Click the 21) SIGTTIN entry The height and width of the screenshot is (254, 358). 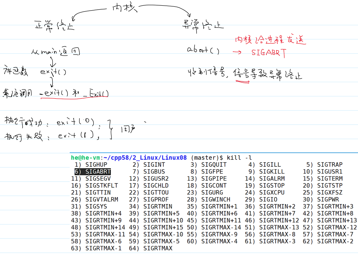click(x=91, y=192)
